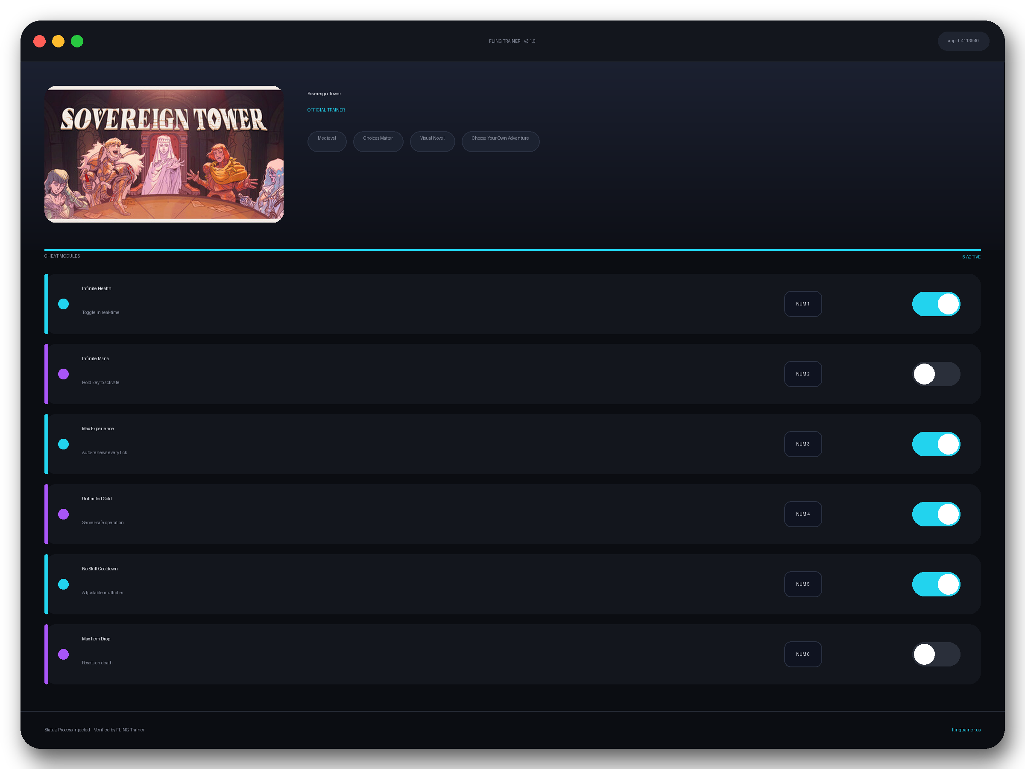Click the NUM 2 hotkey button
Screen dimensions: 1025x769
click(802, 374)
